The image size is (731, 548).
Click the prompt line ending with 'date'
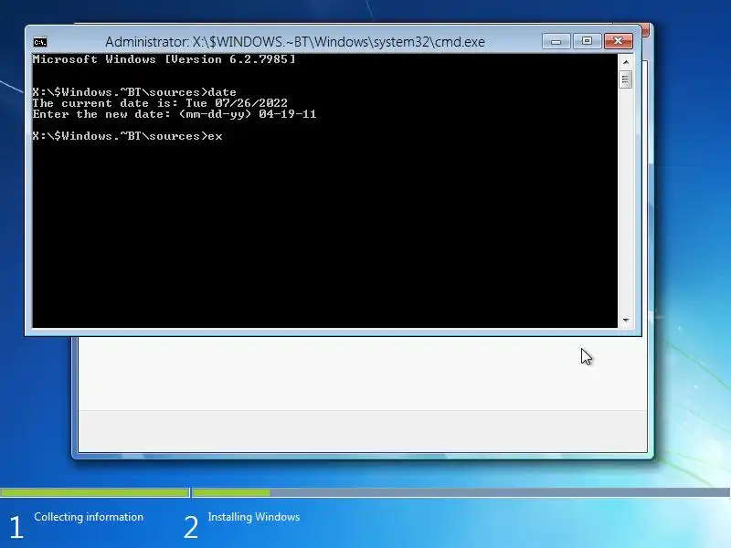click(134, 92)
